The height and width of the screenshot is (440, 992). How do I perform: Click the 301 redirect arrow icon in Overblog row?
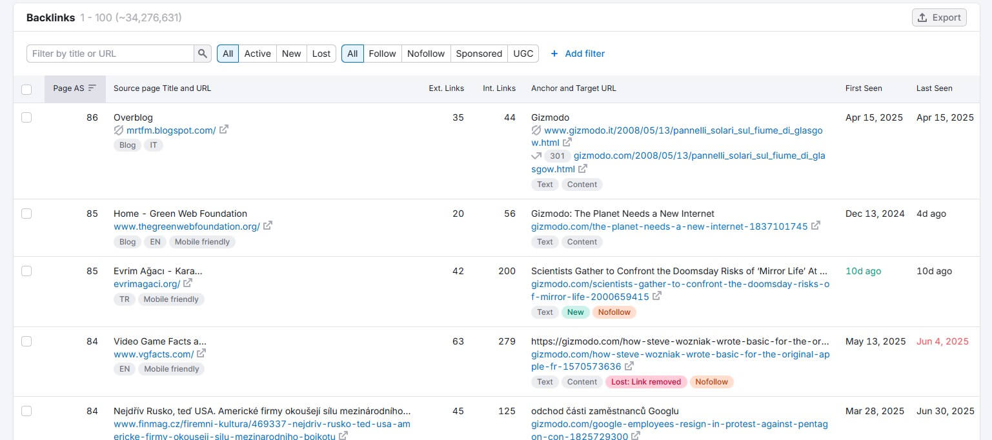click(535, 155)
